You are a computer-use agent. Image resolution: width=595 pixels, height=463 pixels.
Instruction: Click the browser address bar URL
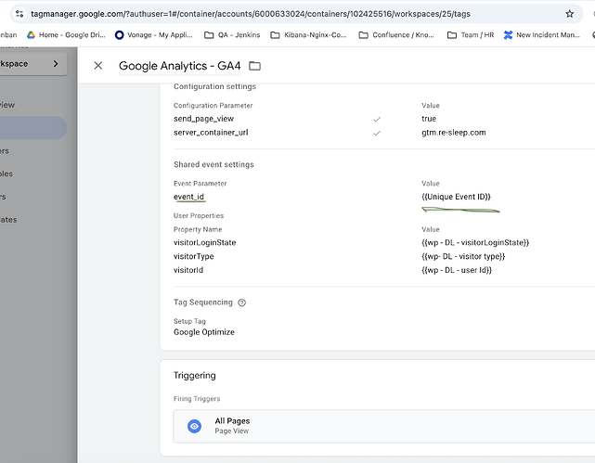pos(251,14)
